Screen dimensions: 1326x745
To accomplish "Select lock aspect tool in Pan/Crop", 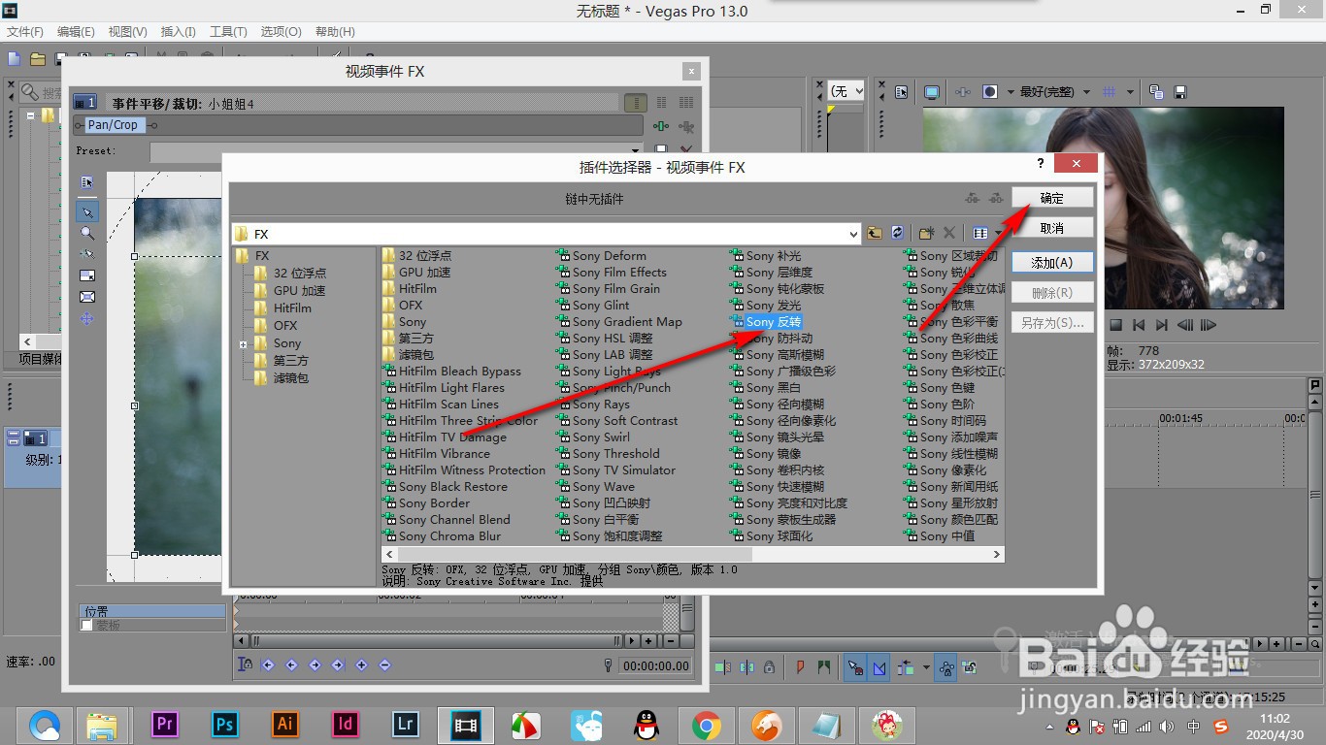I will pos(87,275).
